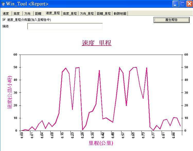Open the 高度_里程 tab
This screenshot has height=151, width=193.
coord(70,14)
